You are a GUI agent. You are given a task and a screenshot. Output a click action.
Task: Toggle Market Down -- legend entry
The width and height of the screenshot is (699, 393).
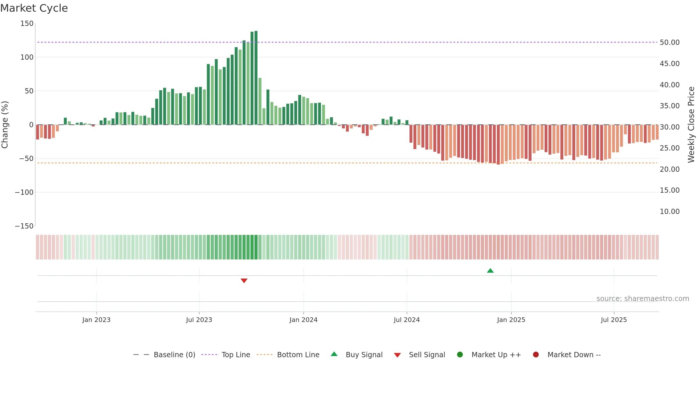566,355
